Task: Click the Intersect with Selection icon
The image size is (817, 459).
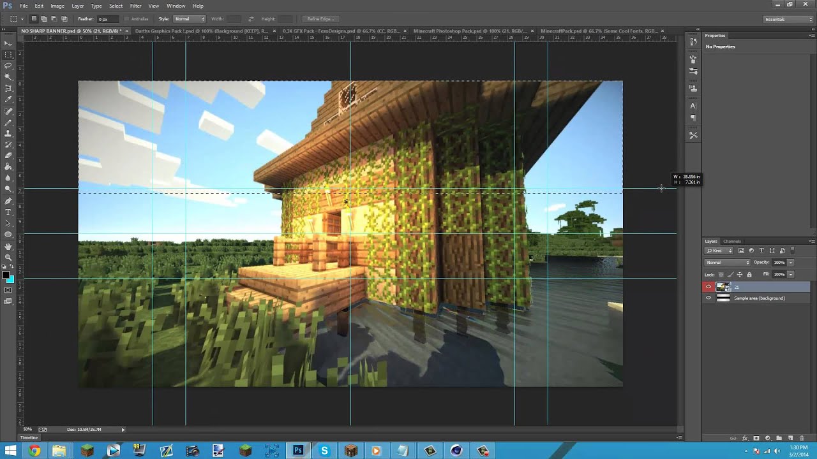Action: [x=64, y=19]
